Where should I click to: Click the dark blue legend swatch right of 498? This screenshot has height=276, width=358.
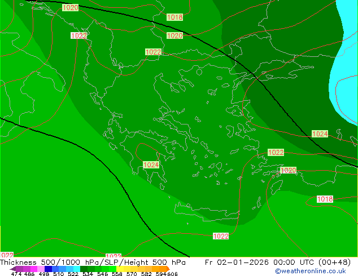pyautogui.click(x=48, y=269)
